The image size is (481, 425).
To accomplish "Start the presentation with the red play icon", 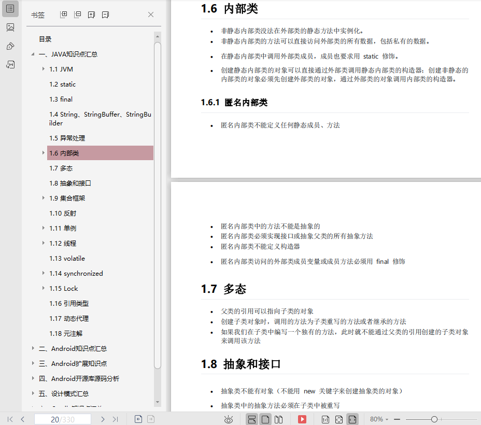I will [302, 419].
